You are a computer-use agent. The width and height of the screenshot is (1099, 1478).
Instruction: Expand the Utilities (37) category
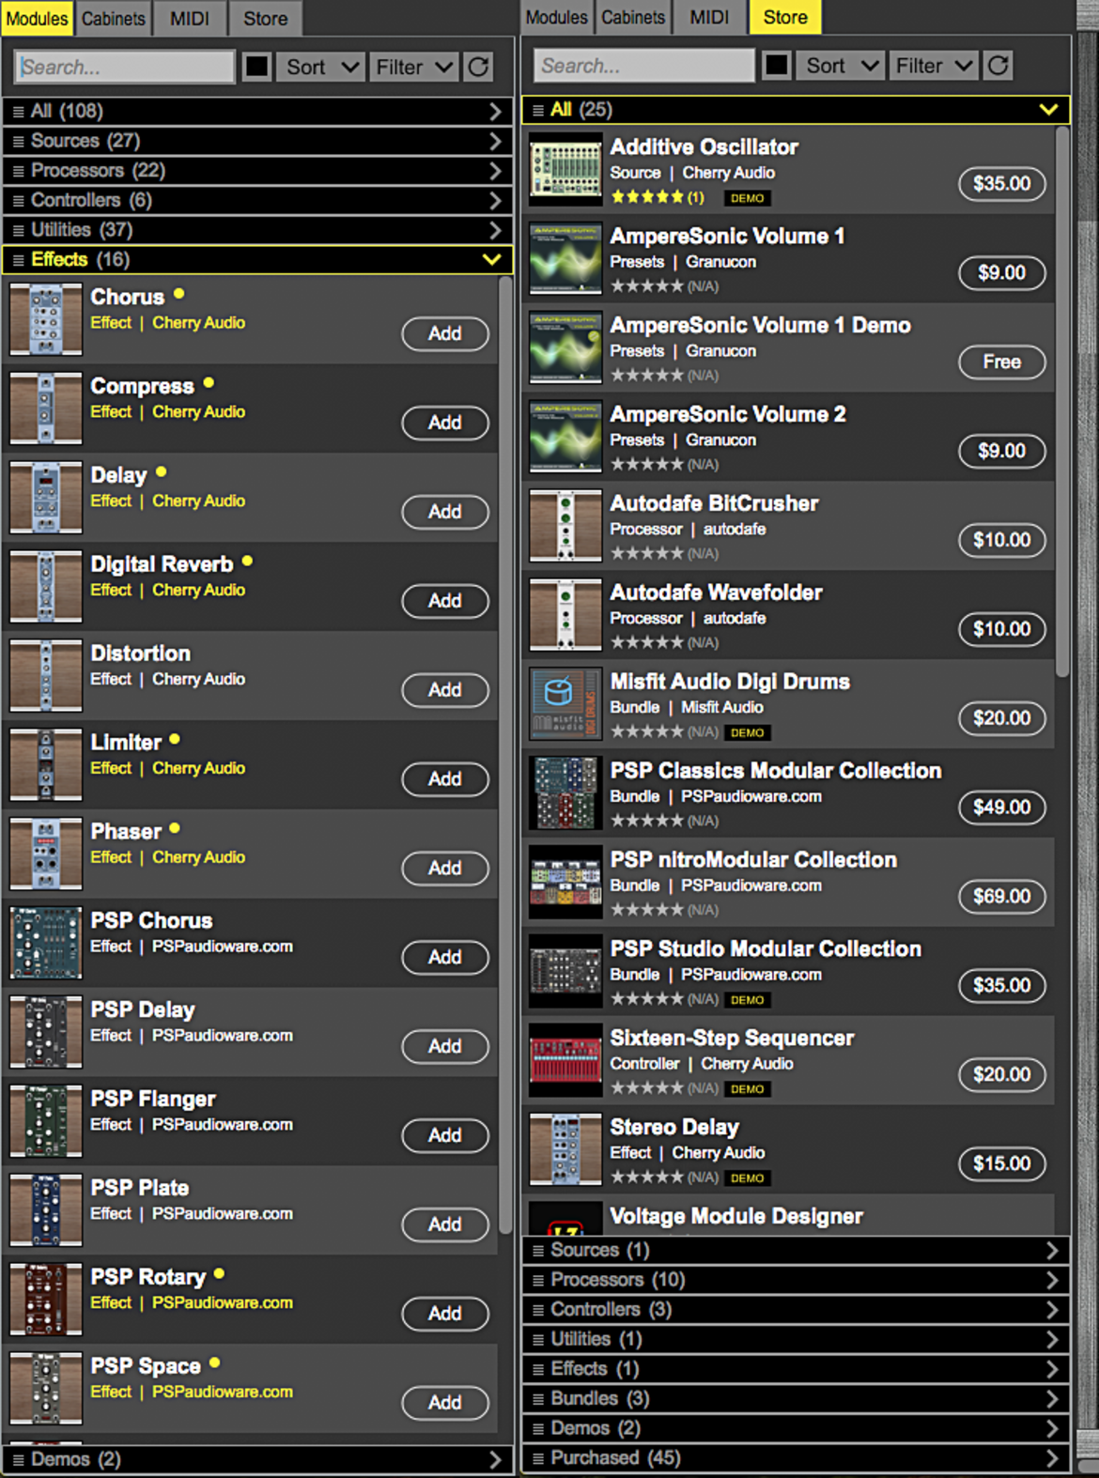pos(258,230)
